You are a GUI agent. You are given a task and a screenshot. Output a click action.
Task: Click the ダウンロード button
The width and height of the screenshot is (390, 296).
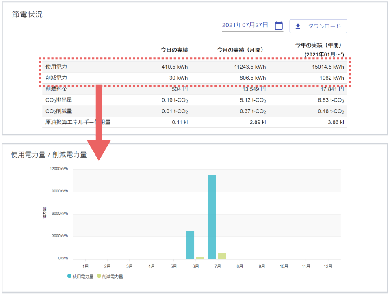point(318,26)
